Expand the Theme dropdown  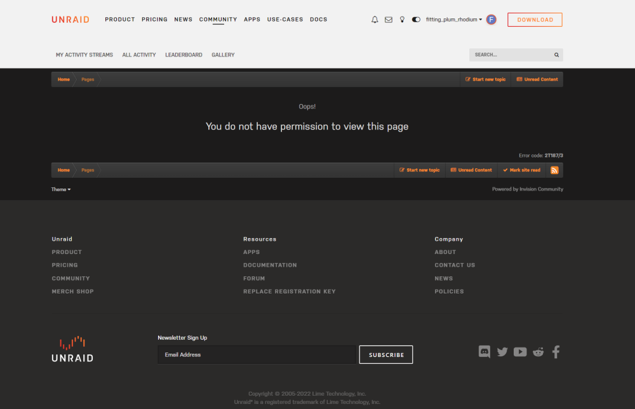61,189
